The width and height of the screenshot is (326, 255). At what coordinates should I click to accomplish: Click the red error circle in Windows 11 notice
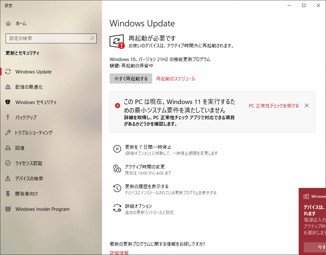point(118,106)
